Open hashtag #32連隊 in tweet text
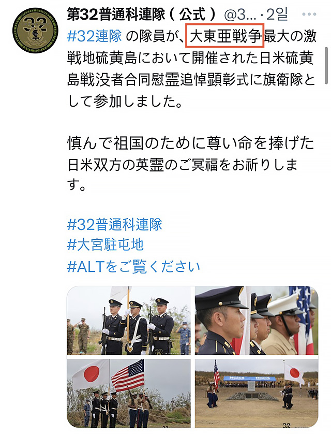331x434 pixels. coord(95,36)
